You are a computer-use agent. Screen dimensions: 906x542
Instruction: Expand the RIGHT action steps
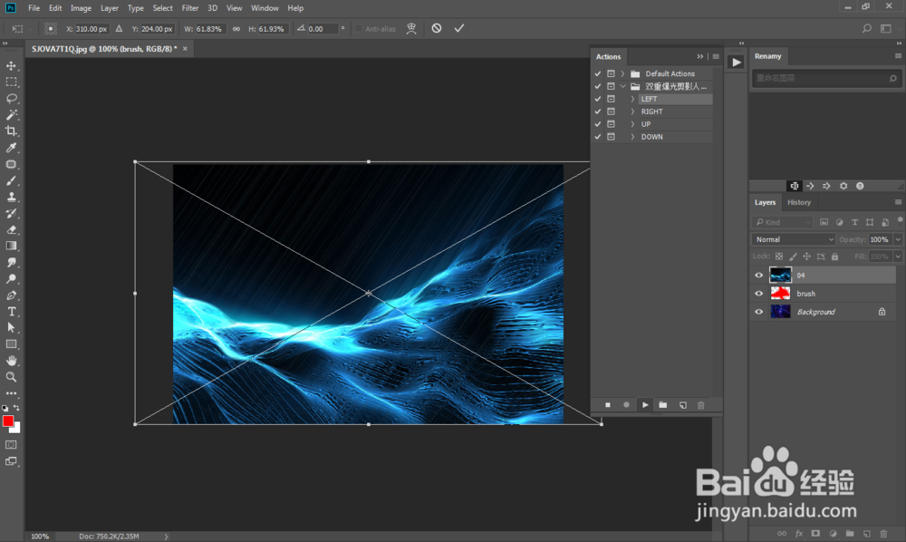tap(632, 111)
